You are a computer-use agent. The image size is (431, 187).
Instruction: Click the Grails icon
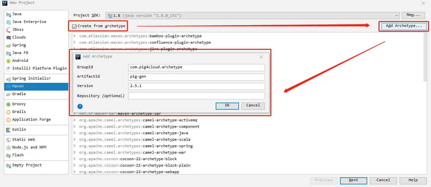[x=8, y=112]
